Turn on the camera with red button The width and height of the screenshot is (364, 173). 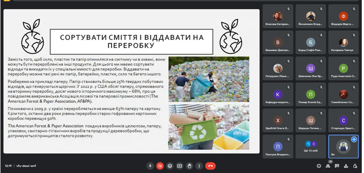(x=160, y=166)
